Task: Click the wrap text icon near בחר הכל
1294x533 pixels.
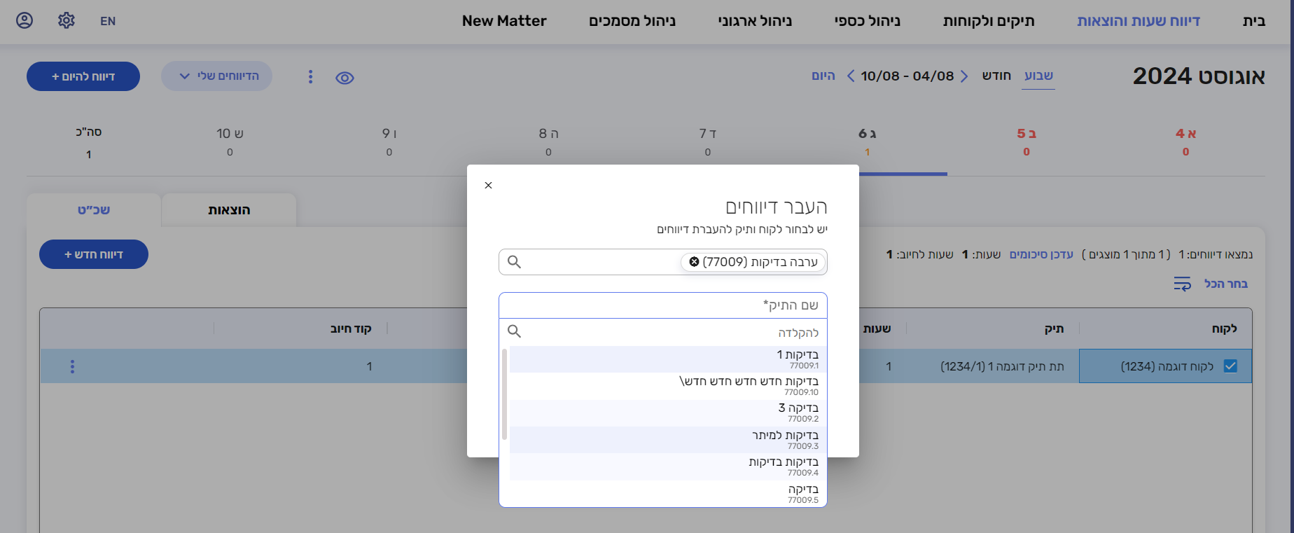Action: [x=1182, y=284]
